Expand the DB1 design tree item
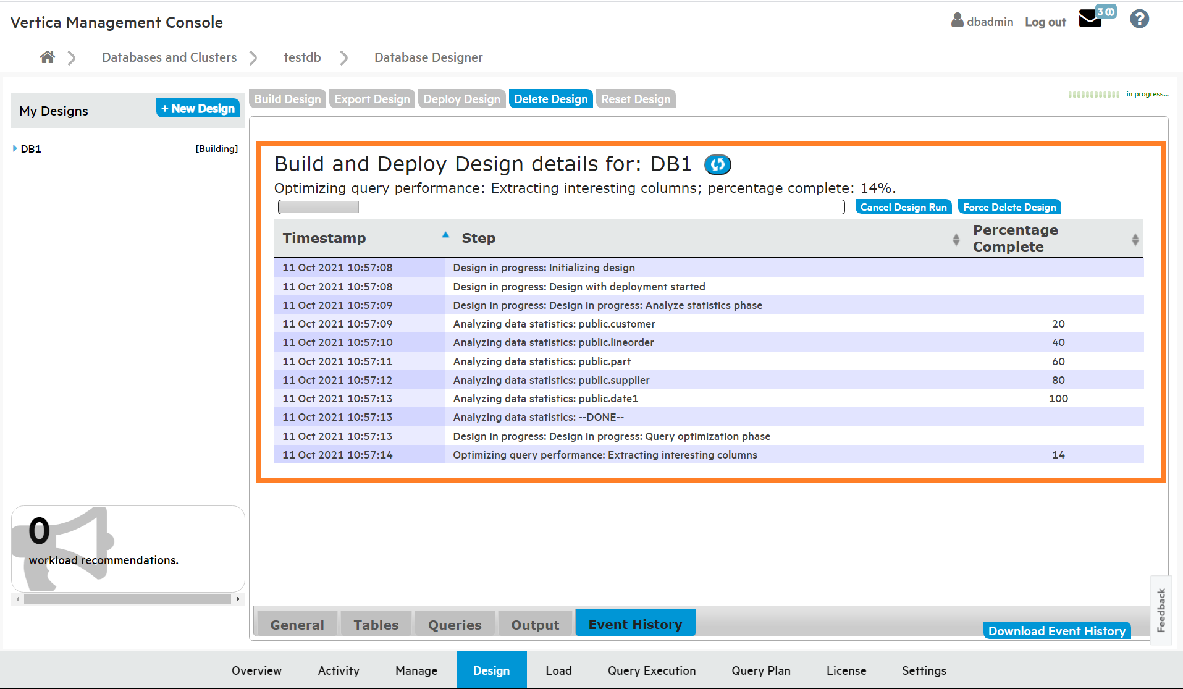Screen dimensions: 1183x689 (15, 148)
